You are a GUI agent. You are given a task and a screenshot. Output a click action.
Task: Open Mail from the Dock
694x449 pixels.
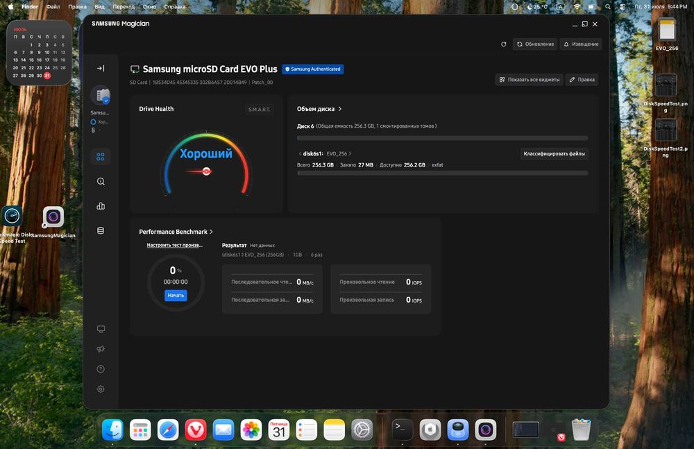(223, 430)
